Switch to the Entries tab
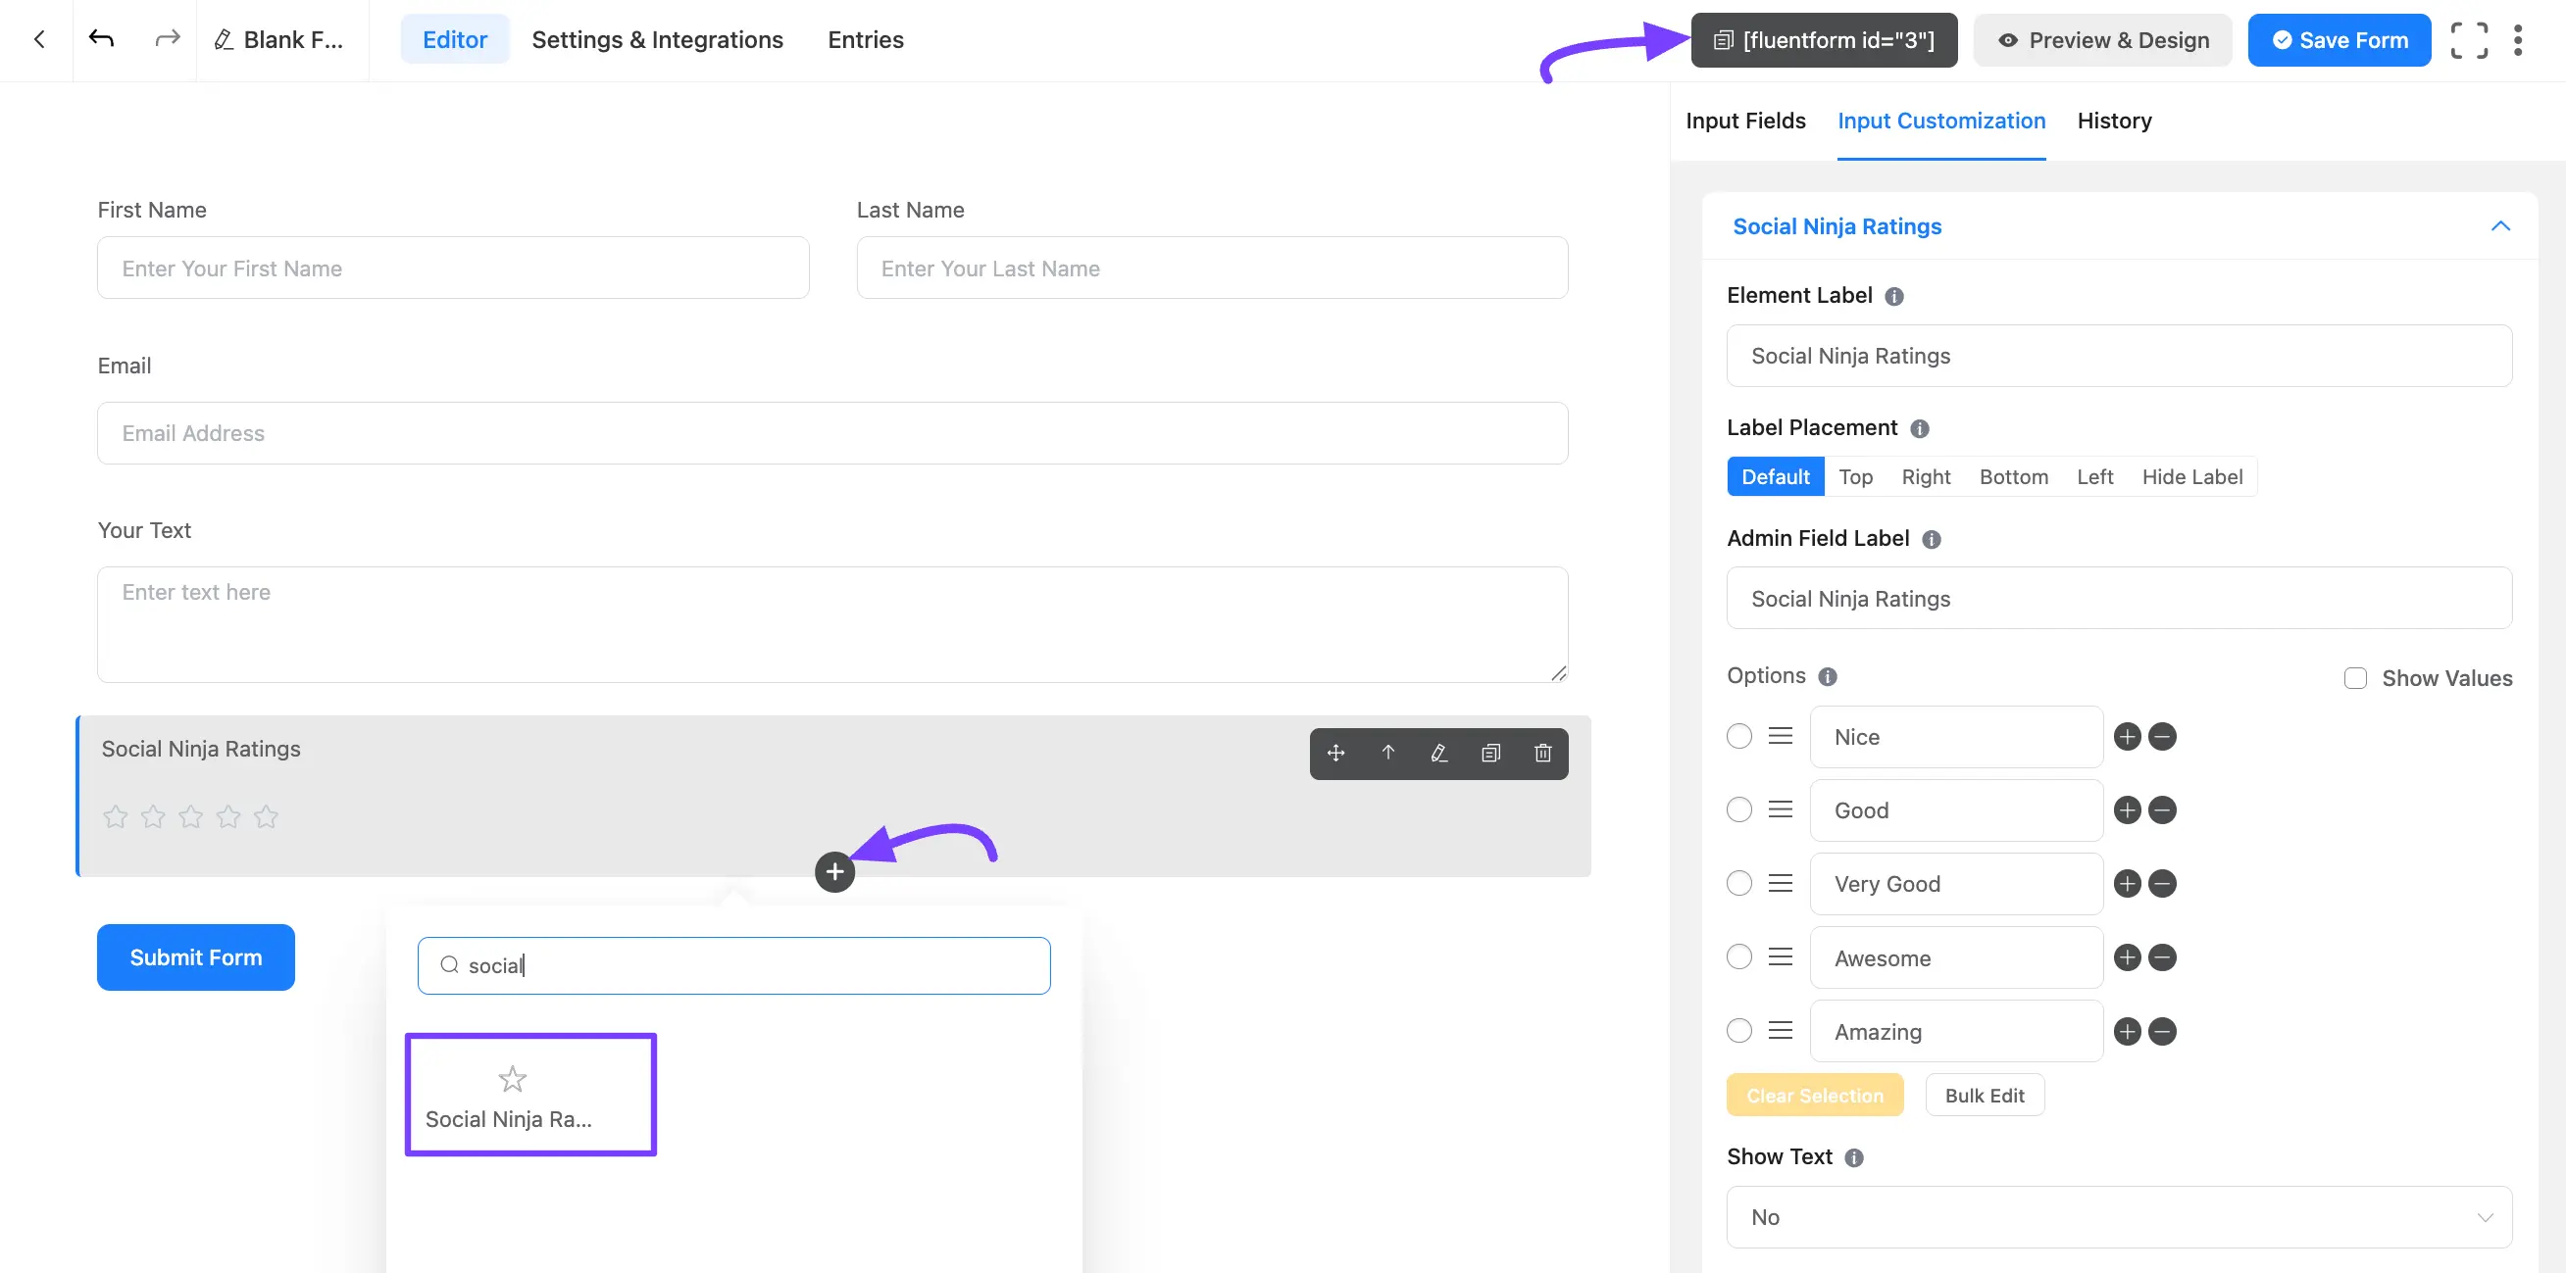The width and height of the screenshot is (2566, 1273). pos(865,40)
